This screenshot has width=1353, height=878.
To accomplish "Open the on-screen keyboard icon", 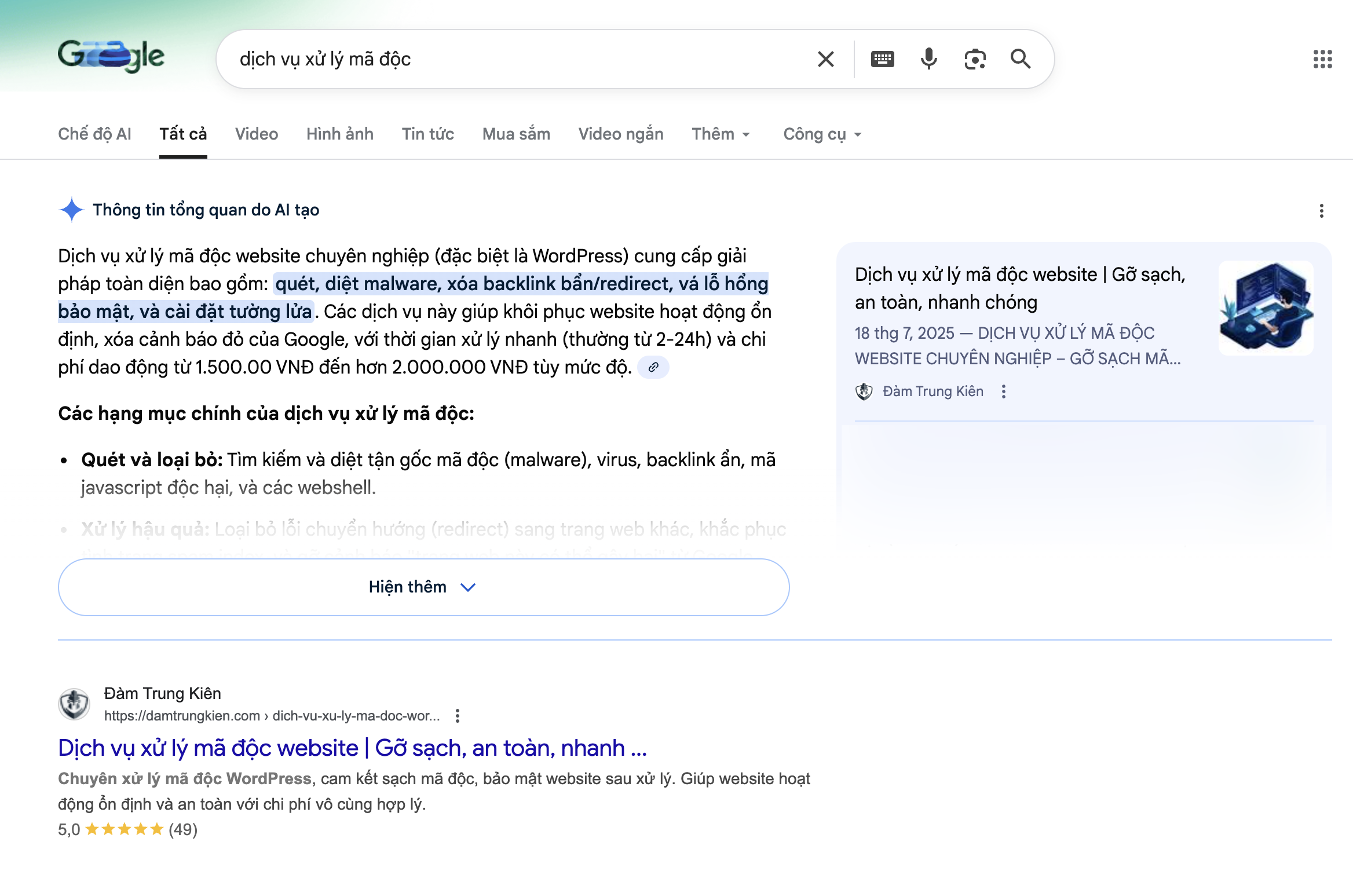I will pos(883,58).
